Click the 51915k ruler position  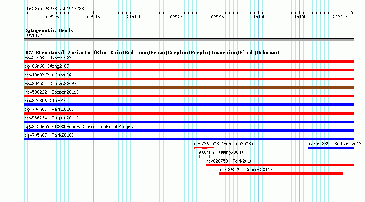click(x=258, y=16)
